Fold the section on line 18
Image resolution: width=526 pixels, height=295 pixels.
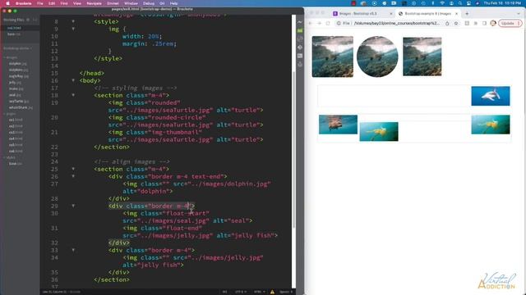[x=73, y=95]
